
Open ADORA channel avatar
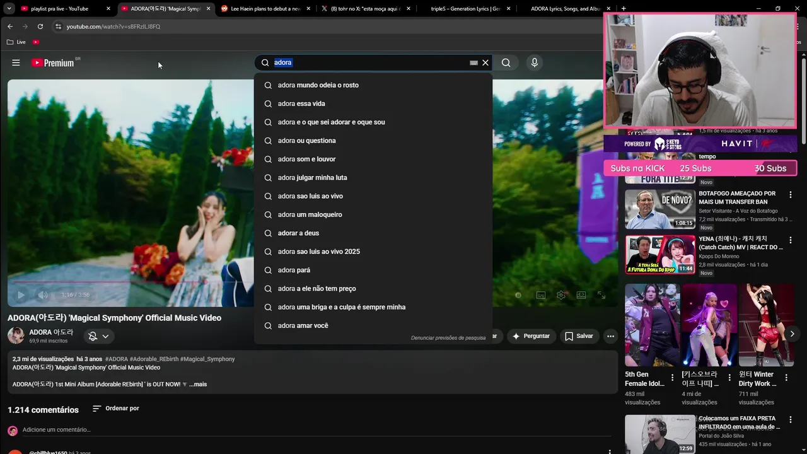point(16,335)
